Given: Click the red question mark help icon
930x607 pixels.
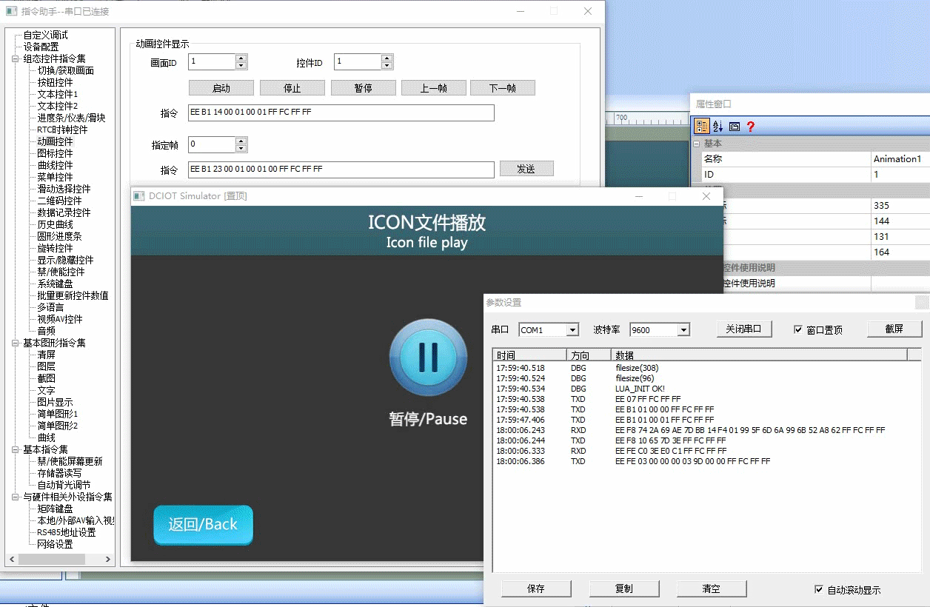Looking at the screenshot, I should 750,127.
